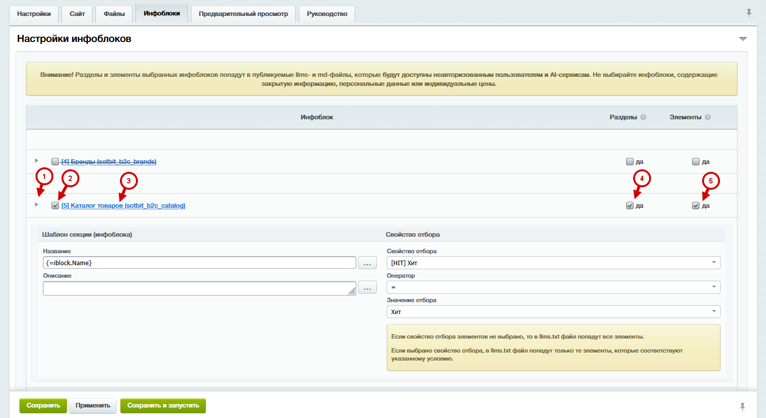Click the help icon next to Элементы
766x418 pixels.
pyautogui.click(x=708, y=117)
